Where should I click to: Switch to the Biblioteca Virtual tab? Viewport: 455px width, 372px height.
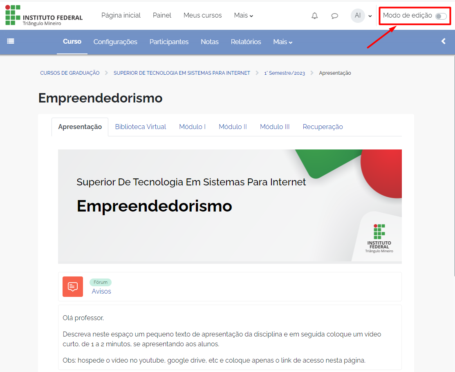pyautogui.click(x=141, y=127)
